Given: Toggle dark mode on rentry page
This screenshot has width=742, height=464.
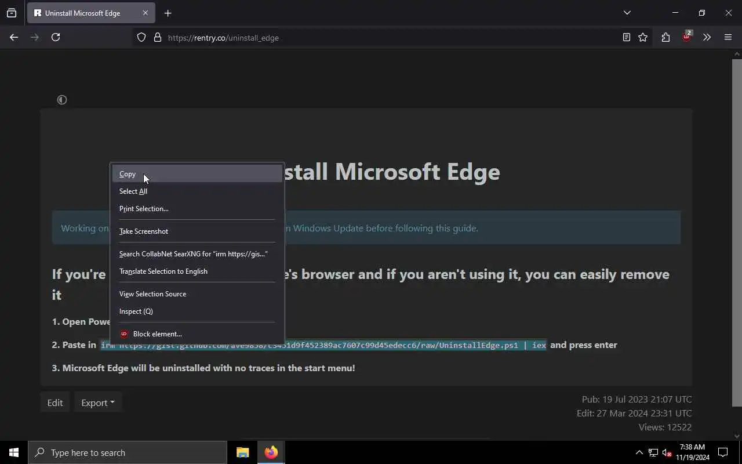Looking at the screenshot, I should (x=62, y=100).
